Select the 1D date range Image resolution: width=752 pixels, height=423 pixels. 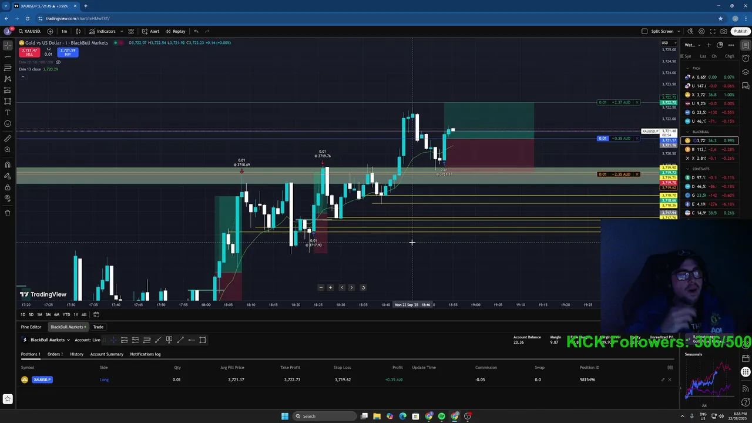point(23,314)
